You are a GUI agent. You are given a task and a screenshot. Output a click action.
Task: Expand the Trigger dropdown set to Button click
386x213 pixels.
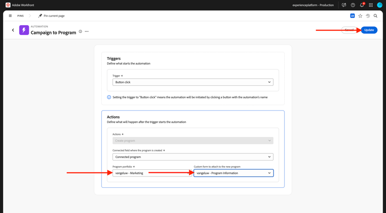click(193, 82)
